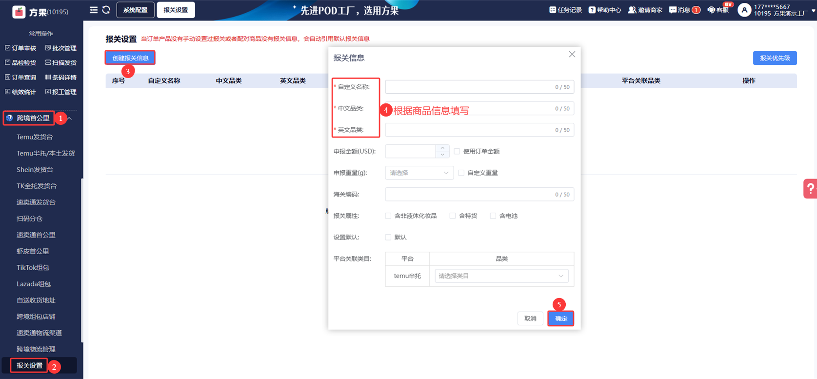Click the 序号 column header
This screenshot has height=379, width=817.
pos(119,81)
